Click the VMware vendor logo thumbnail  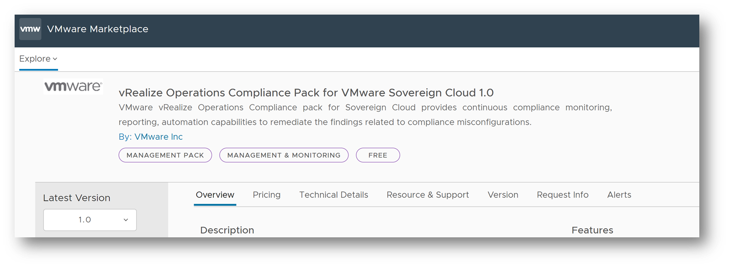coord(73,86)
